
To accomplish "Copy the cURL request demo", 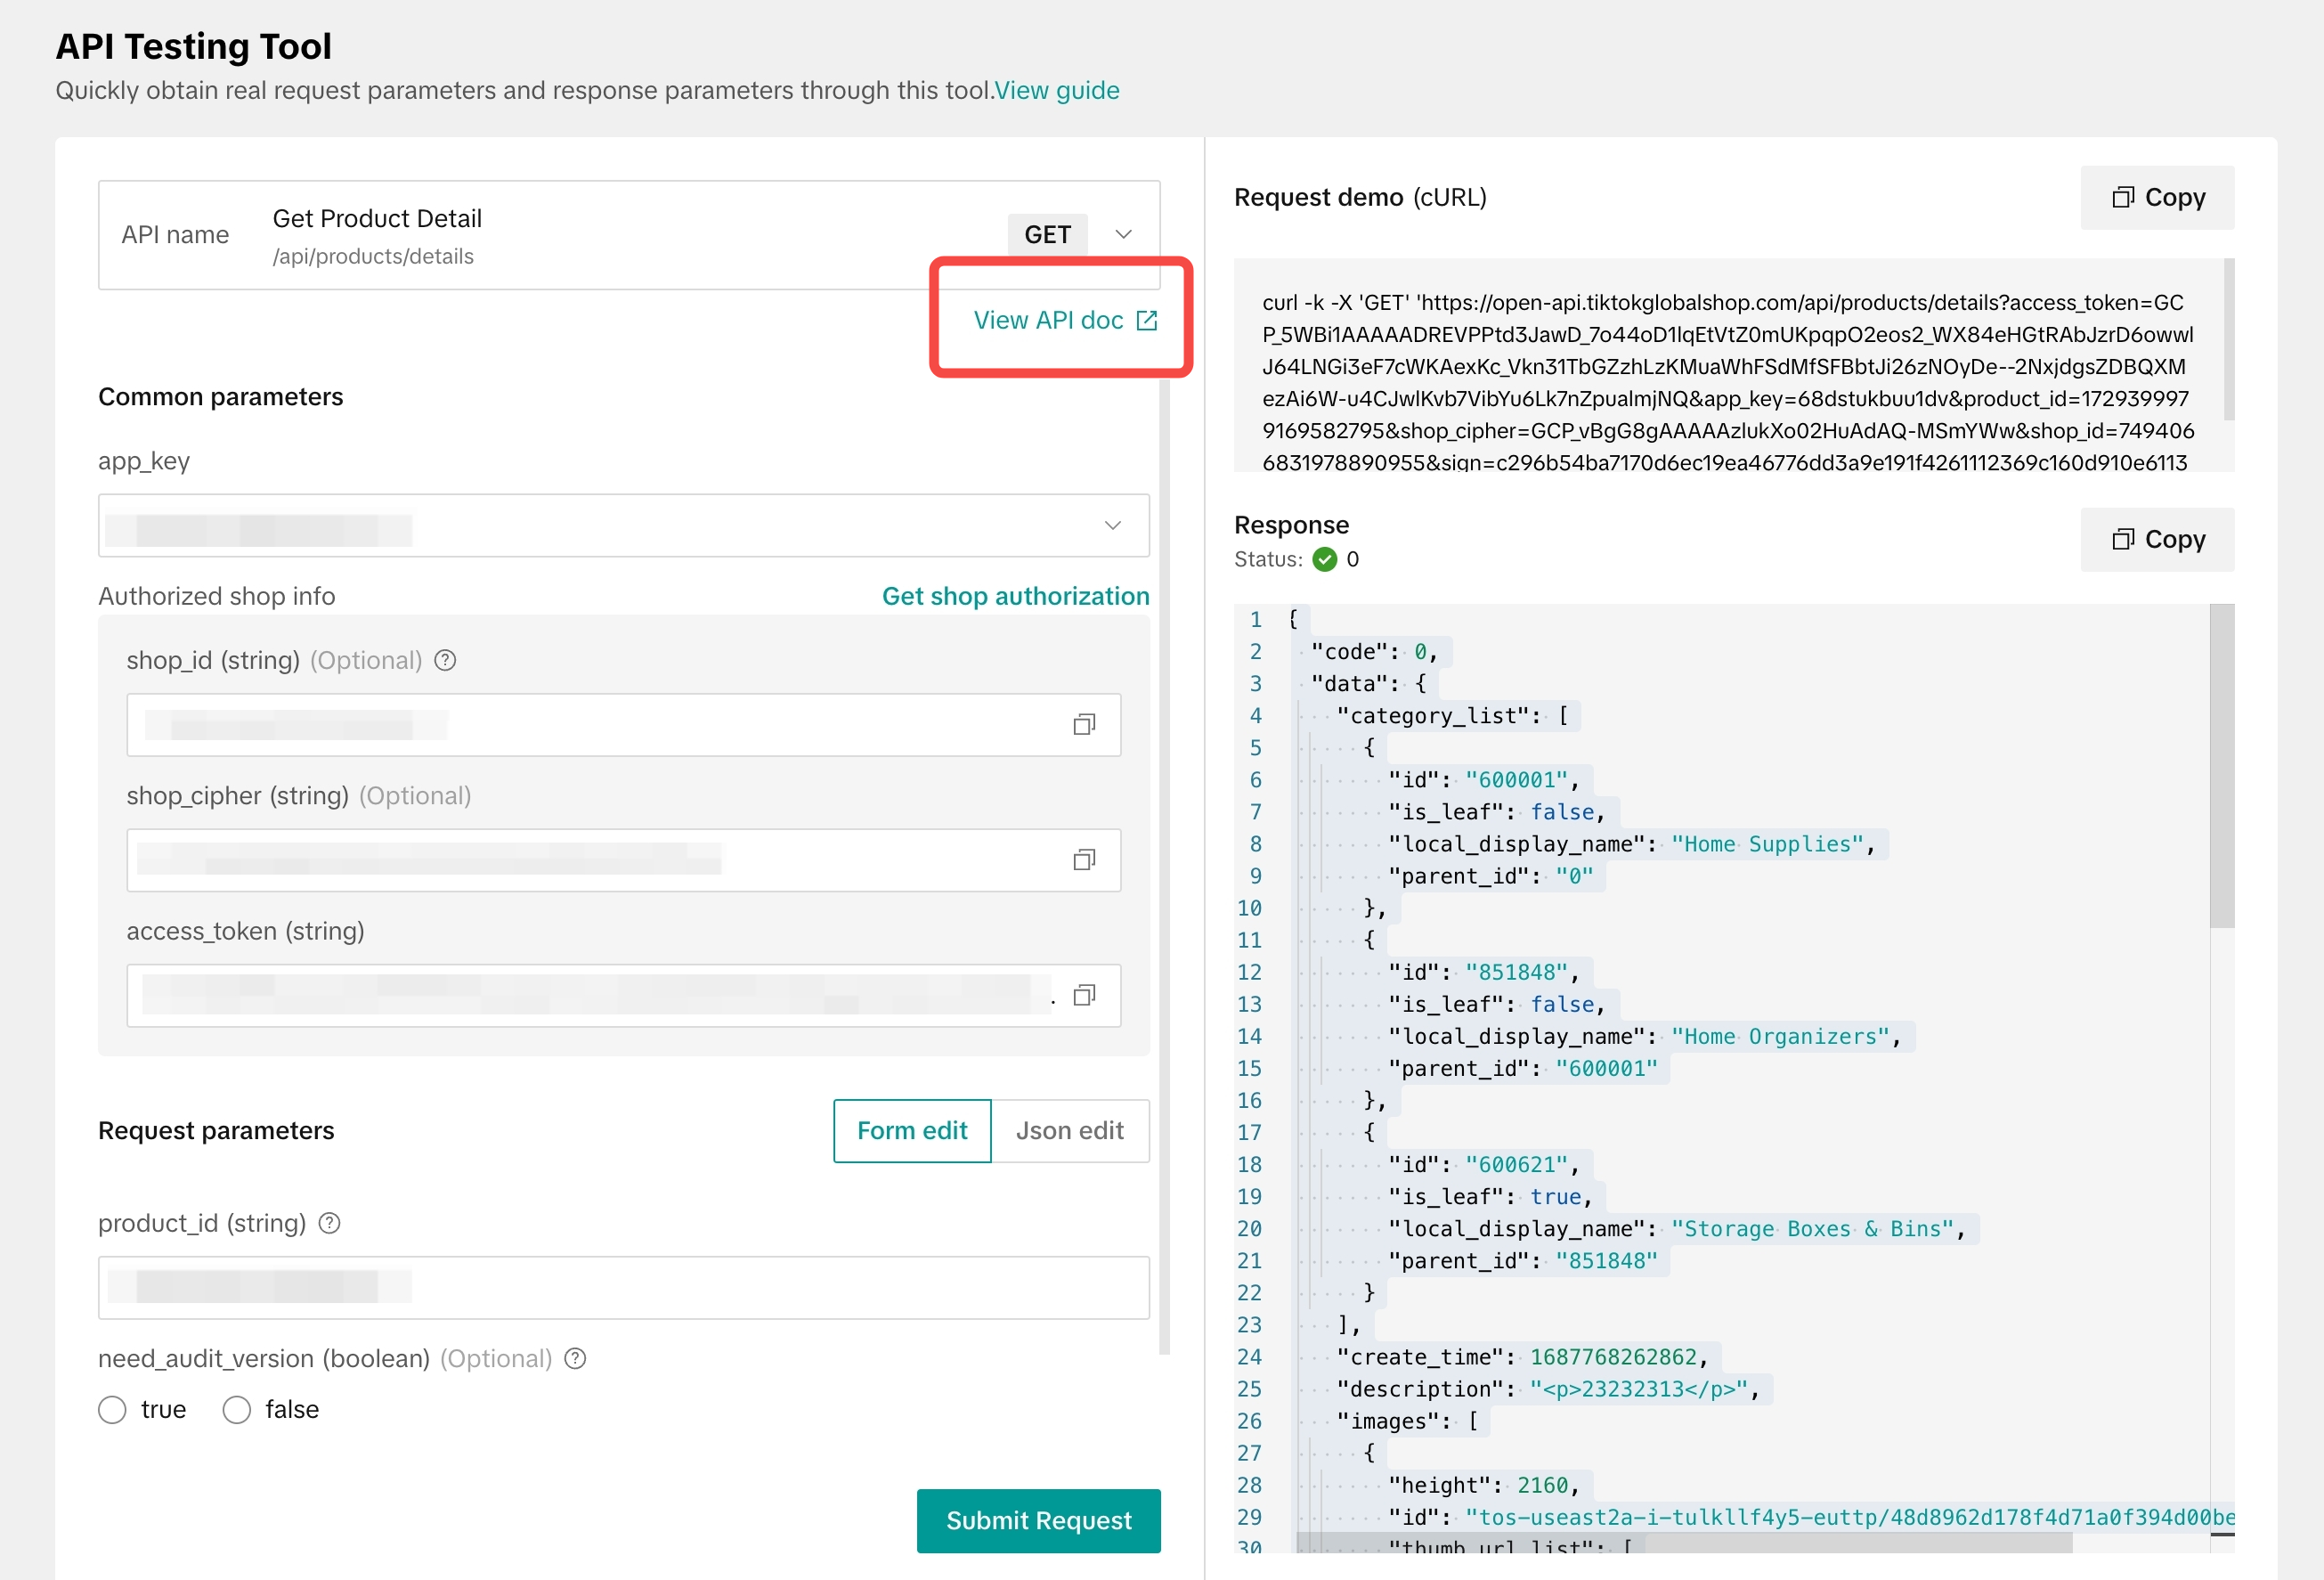I will point(2157,197).
